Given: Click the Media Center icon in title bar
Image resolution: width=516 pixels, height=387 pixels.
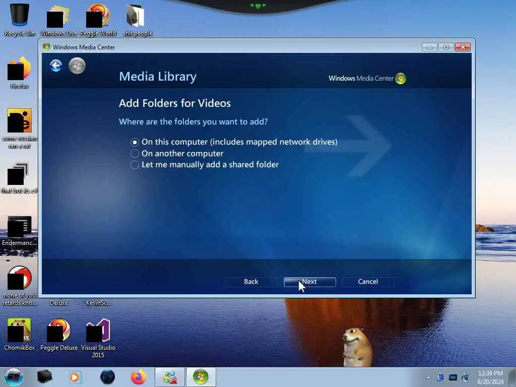Looking at the screenshot, I should coord(46,47).
